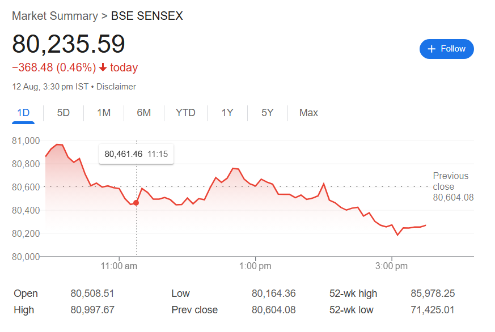This screenshot has height=332, width=495.
Task: Select the Max range tab
Action: [308, 113]
